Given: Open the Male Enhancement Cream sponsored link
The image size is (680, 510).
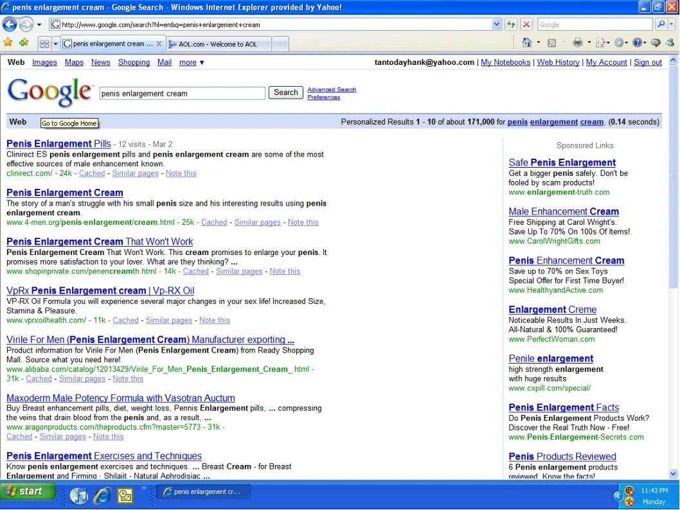Looking at the screenshot, I should point(563,211).
